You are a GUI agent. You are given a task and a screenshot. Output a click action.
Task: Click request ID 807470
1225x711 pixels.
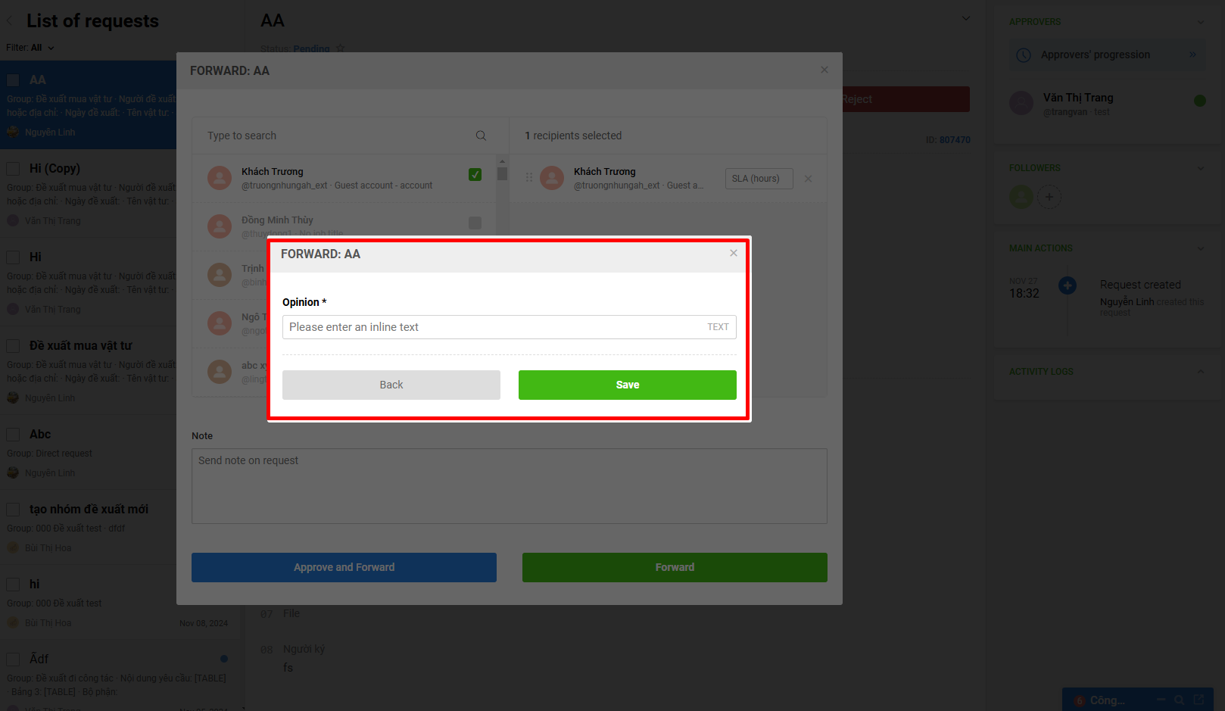pyautogui.click(x=955, y=140)
